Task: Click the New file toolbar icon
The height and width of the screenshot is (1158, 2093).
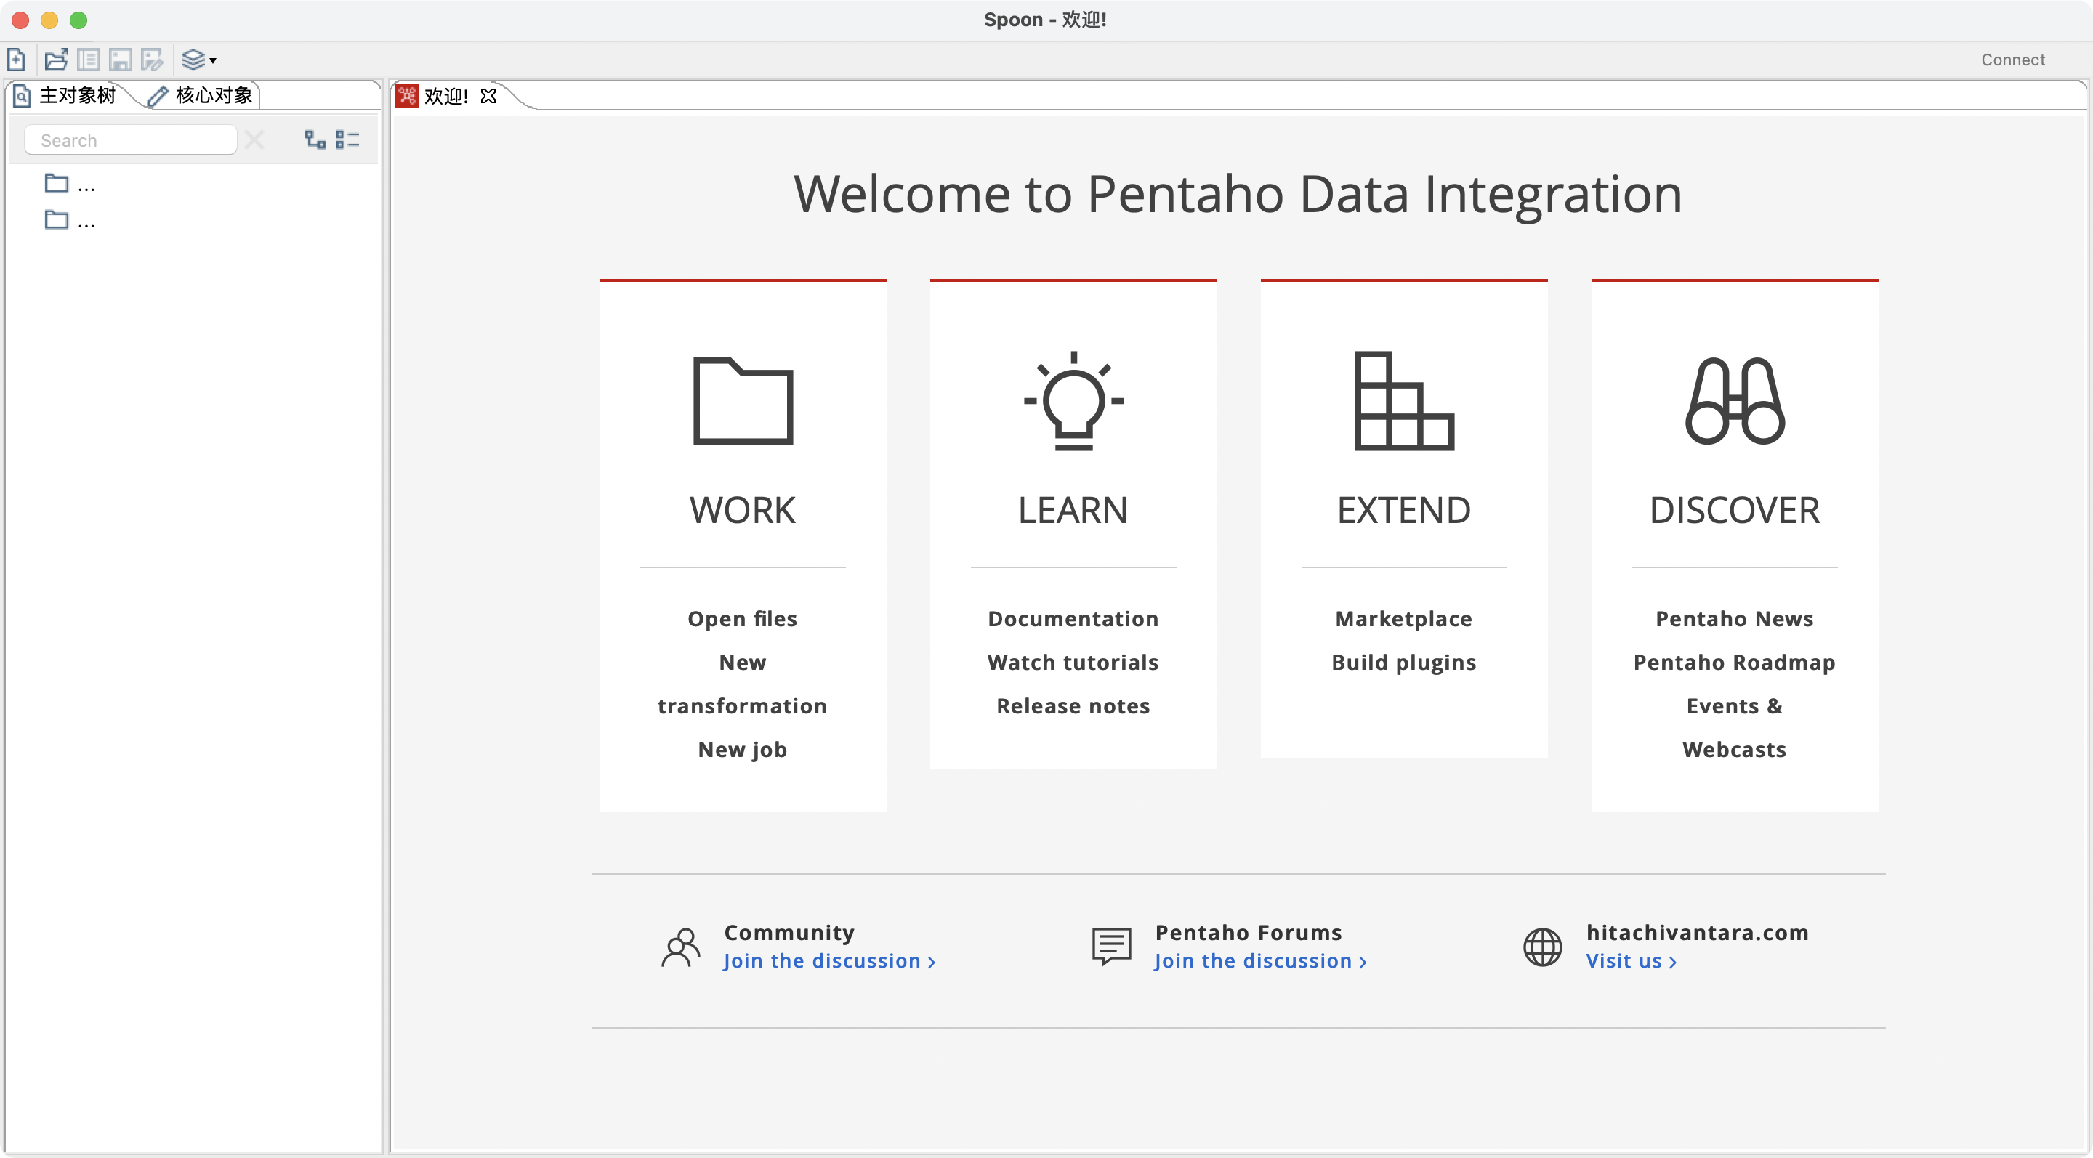Action: pyautogui.click(x=16, y=60)
